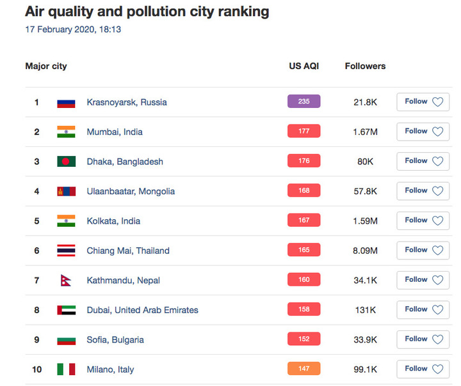
Task: Open the Kathmandu, Nepal city link
Action: tap(124, 280)
